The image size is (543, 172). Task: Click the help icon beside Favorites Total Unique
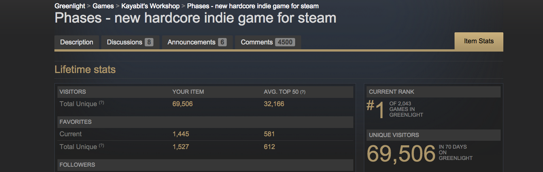click(x=101, y=146)
